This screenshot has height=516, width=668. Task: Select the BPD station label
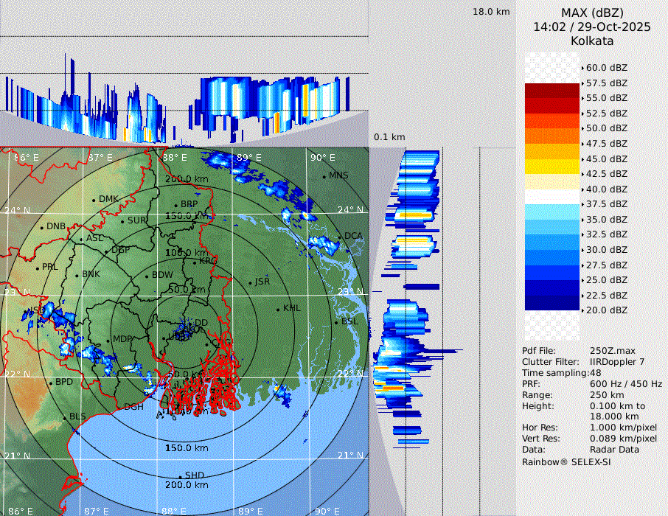(64, 383)
